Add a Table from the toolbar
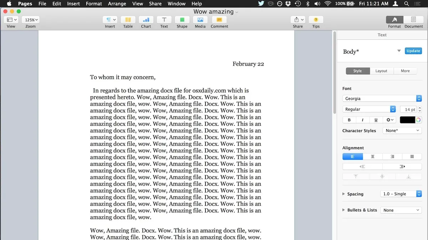 [x=128, y=20]
